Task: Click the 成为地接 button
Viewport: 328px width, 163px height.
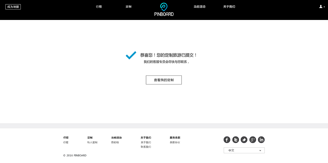Action: [x=13, y=7]
